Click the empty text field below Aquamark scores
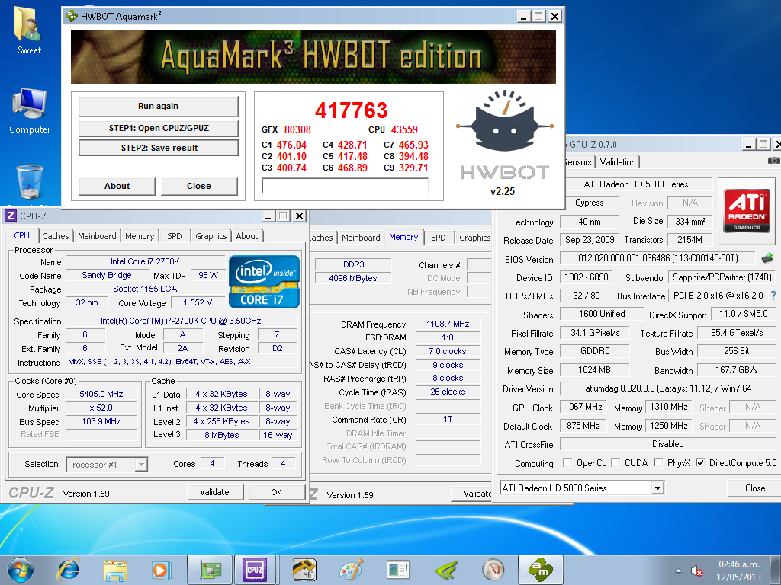This screenshot has height=585, width=781. (346, 186)
